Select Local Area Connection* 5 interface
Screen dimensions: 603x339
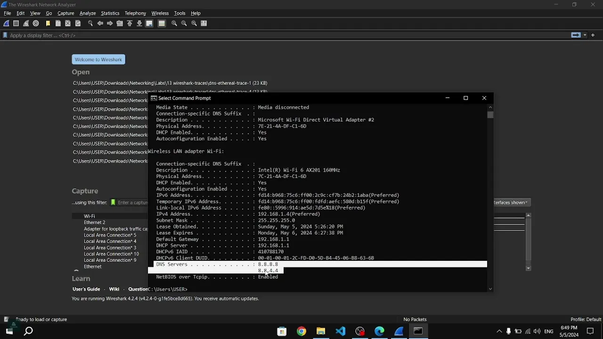pos(110,235)
